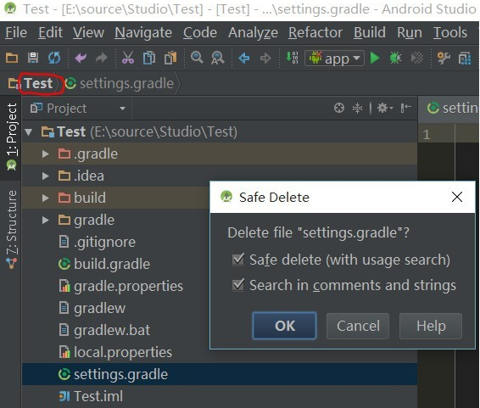Expand the build folder

[45, 198]
